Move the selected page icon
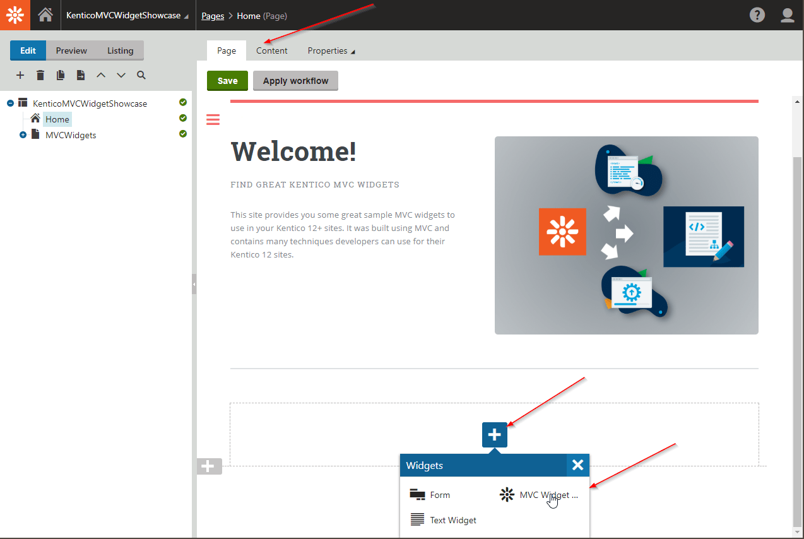 point(81,75)
